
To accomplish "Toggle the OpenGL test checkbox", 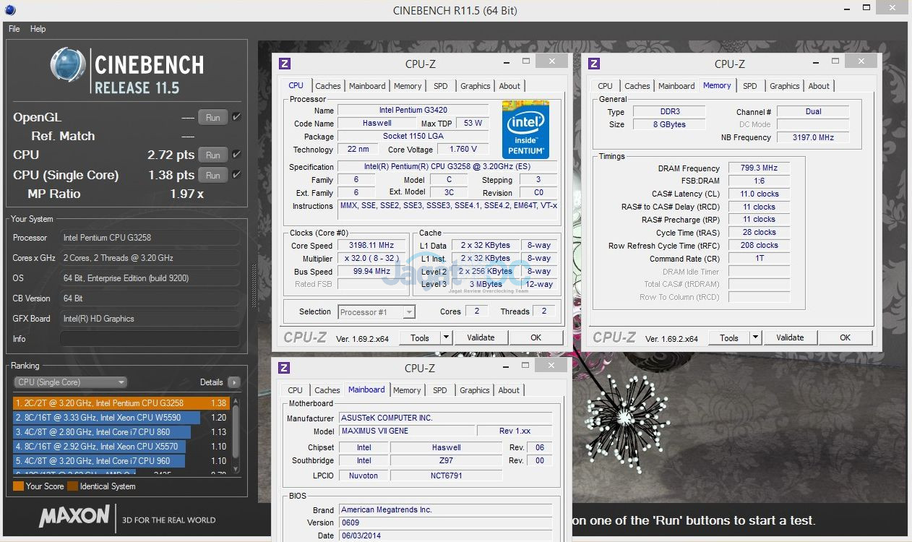I will pos(236,117).
